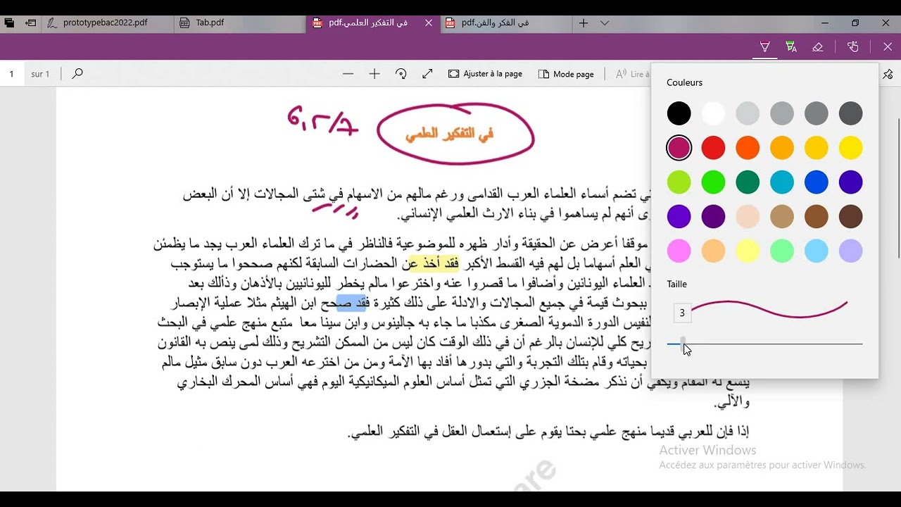Viewport: 901px width, 507px height.
Task: Choose the darkest gray swatch
Action: pos(850,113)
